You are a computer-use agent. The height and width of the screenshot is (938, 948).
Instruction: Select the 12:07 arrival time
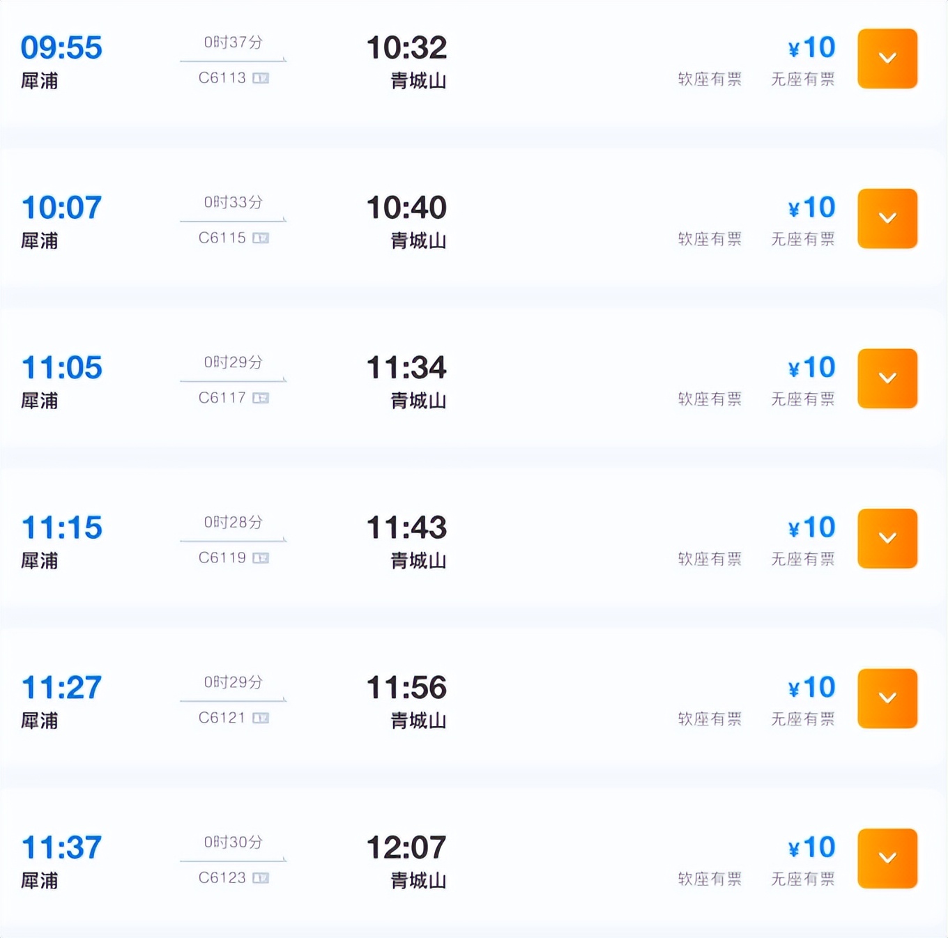[x=406, y=848]
